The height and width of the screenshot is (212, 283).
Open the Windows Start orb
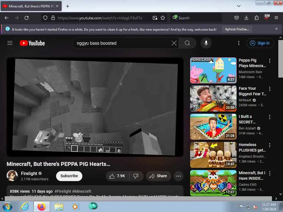[x=7, y=206]
